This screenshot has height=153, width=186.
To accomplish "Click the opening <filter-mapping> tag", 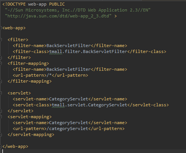I will [x=28, y=64].
